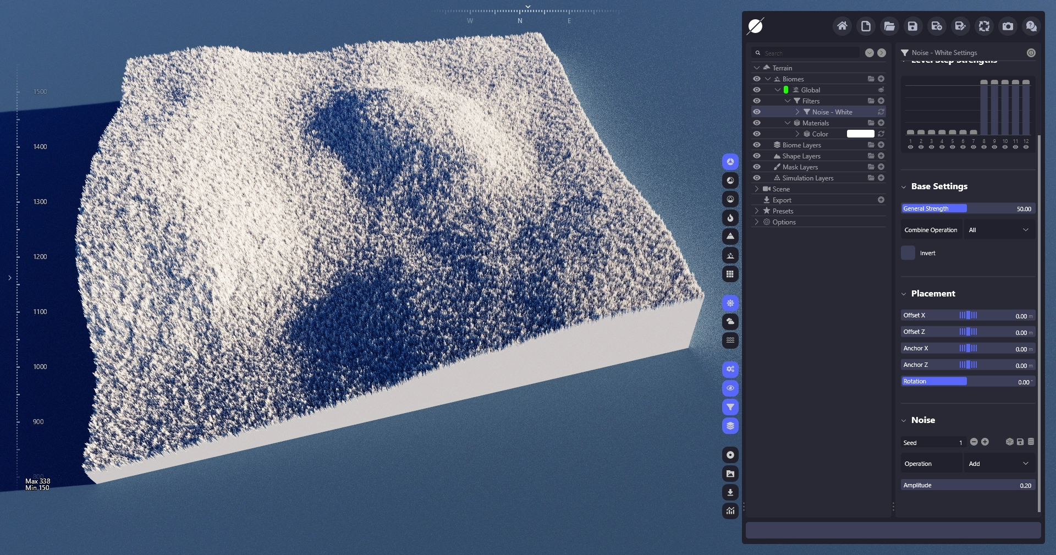Toggle visibility of Mask Layers

point(757,167)
